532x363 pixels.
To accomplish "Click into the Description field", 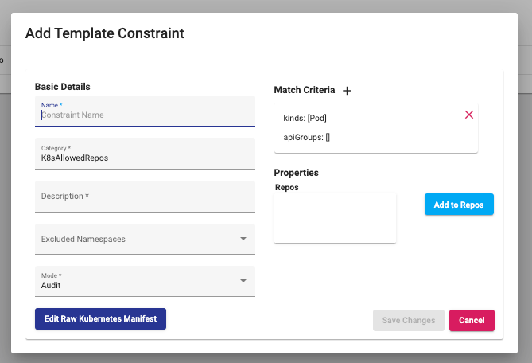I will tap(145, 197).
